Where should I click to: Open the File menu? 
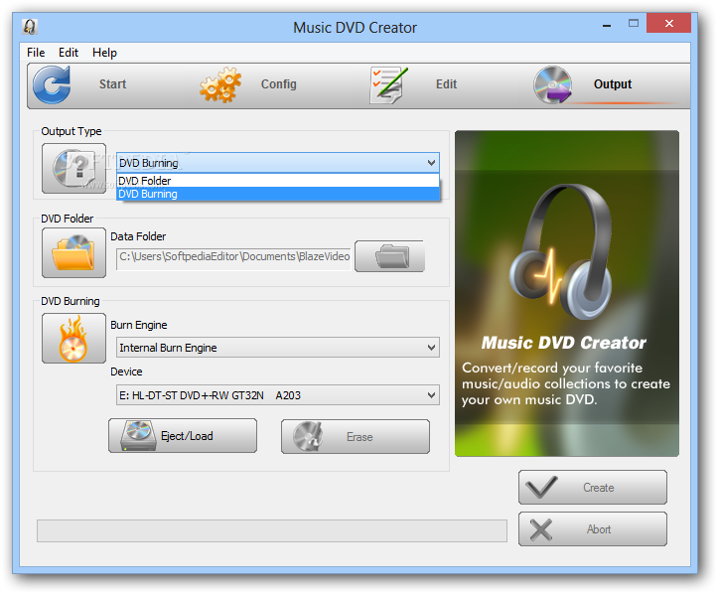[x=36, y=53]
